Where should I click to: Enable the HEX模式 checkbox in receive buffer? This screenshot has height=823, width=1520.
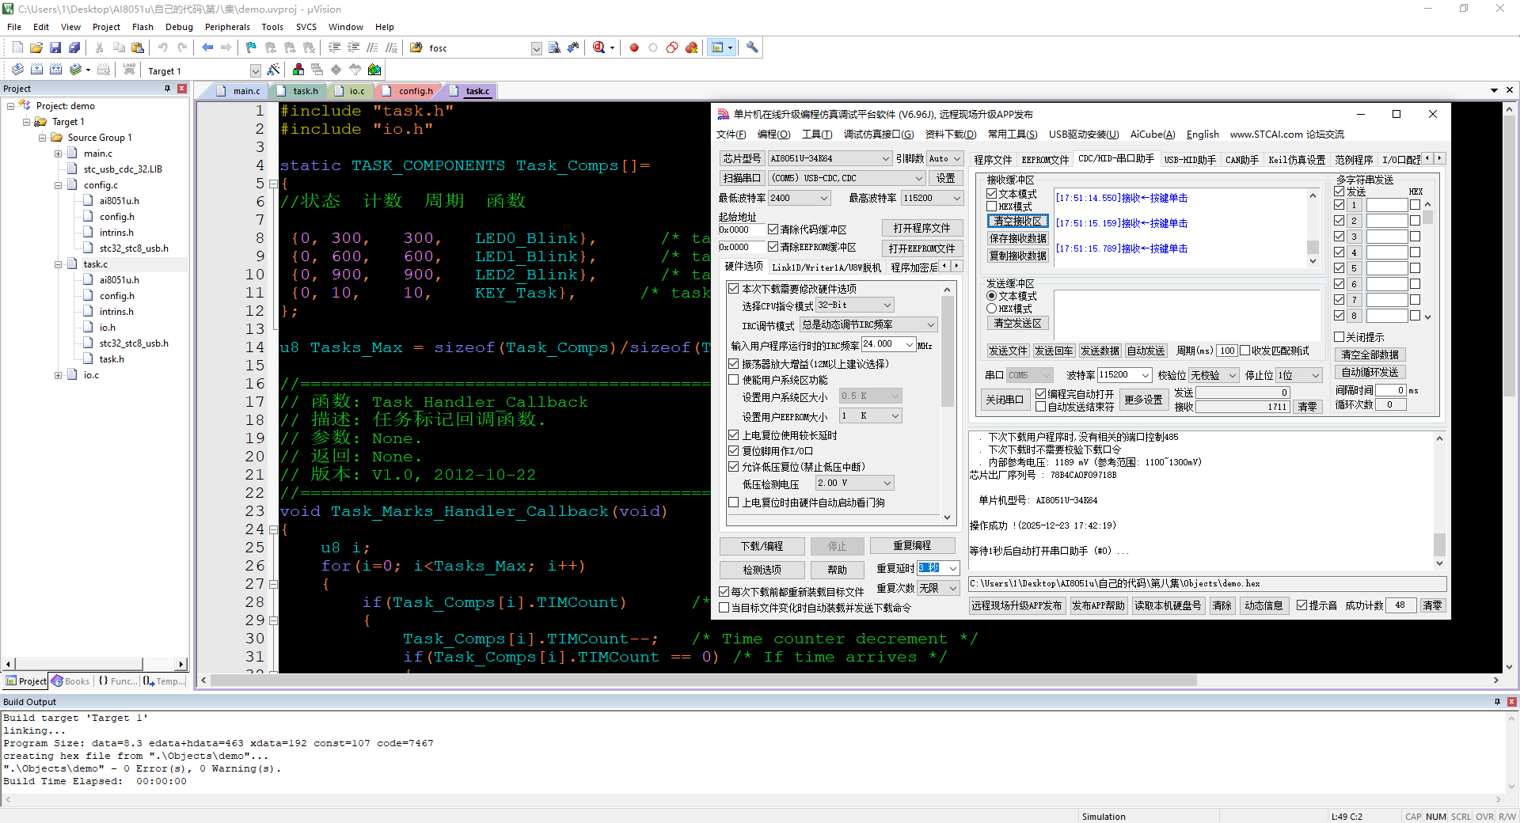(991, 207)
